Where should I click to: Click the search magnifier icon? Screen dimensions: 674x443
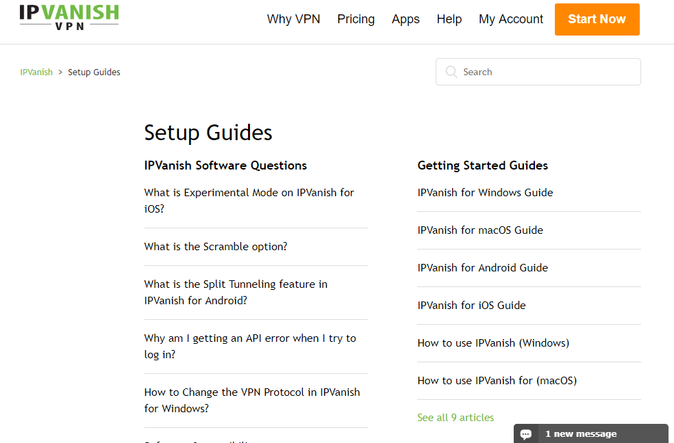click(451, 72)
